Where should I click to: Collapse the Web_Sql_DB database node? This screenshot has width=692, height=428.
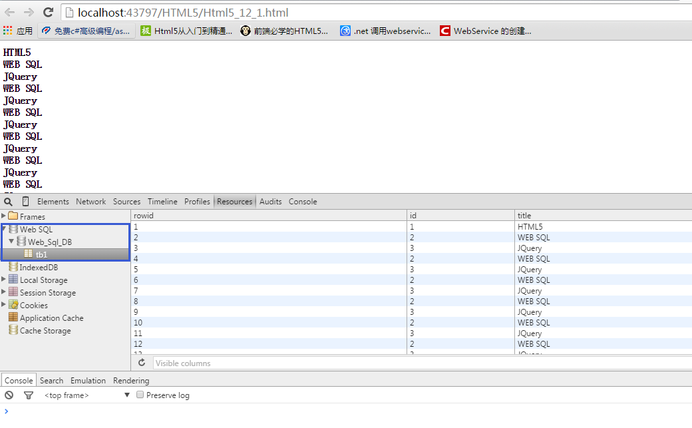pyautogui.click(x=11, y=241)
